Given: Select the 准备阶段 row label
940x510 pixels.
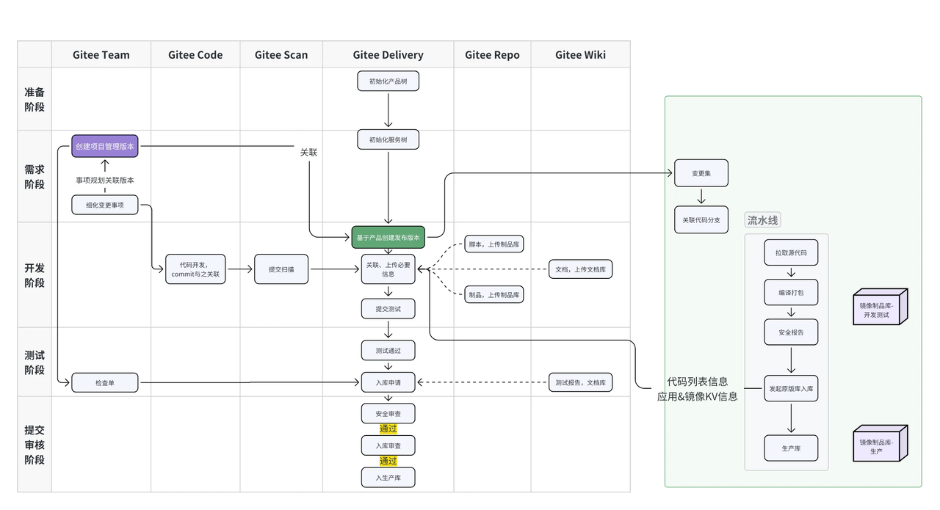Looking at the screenshot, I should (35, 99).
